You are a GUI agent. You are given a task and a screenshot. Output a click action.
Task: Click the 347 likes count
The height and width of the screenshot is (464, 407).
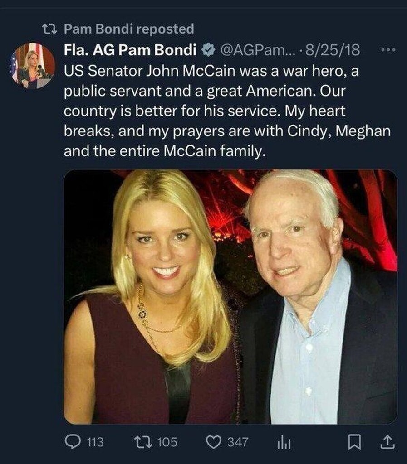click(238, 442)
